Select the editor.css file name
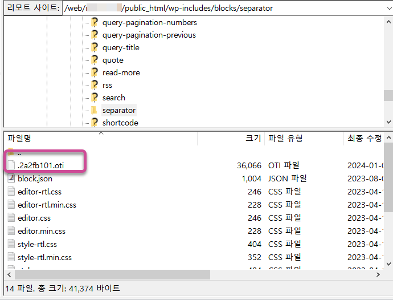Image resolution: width=393 pixels, height=300 pixels. point(34,218)
